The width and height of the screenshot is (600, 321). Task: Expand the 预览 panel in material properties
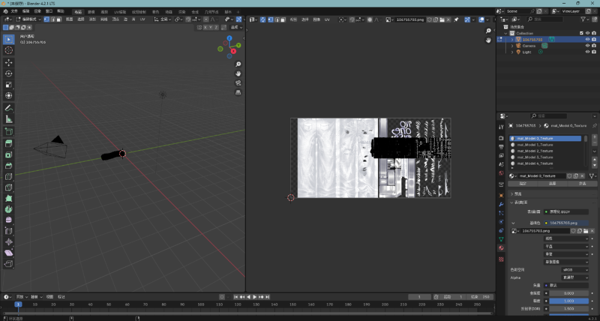click(x=517, y=194)
